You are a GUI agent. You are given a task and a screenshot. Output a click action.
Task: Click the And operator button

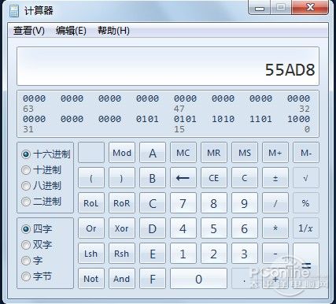(122, 279)
